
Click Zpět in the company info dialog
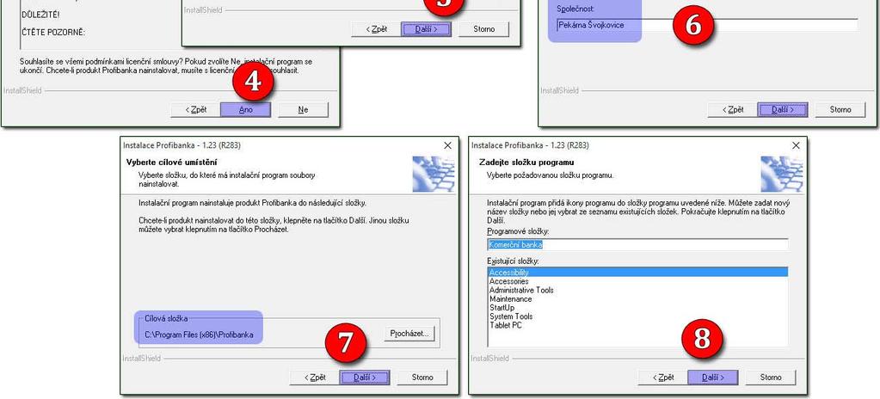(732, 109)
